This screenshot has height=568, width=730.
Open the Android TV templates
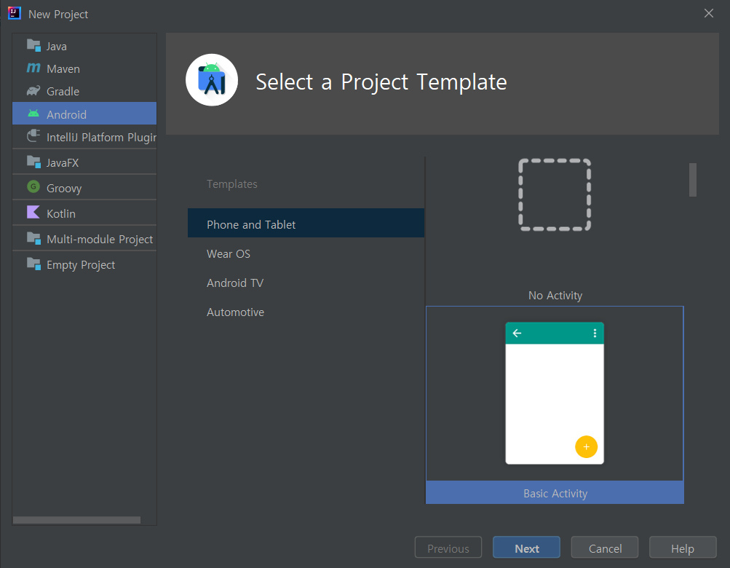[x=306, y=283]
